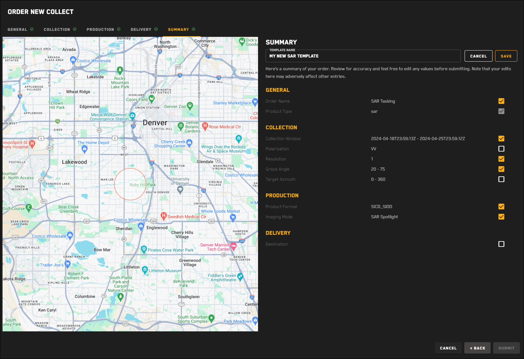Click the Template Name input field
The image size is (524, 359).
click(363, 56)
